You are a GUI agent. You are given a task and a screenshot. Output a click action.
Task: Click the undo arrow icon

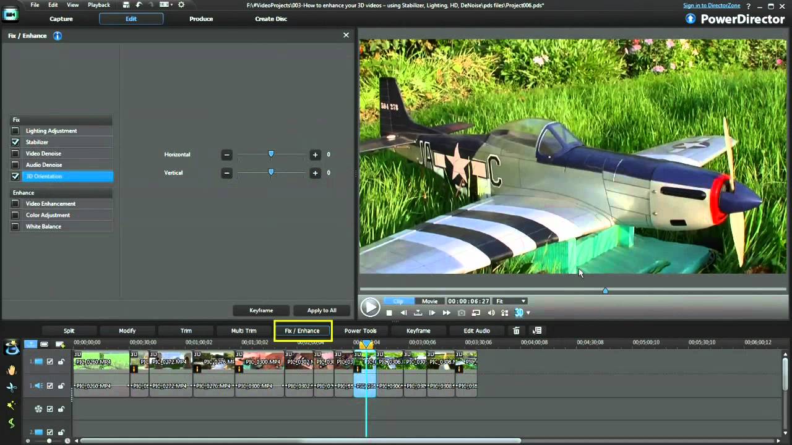click(139, 5)
